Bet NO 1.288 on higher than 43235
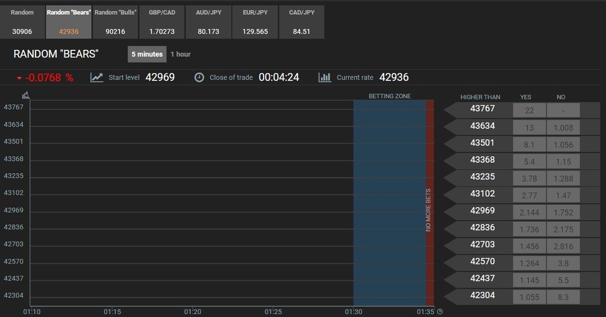 tap(563, 179)
